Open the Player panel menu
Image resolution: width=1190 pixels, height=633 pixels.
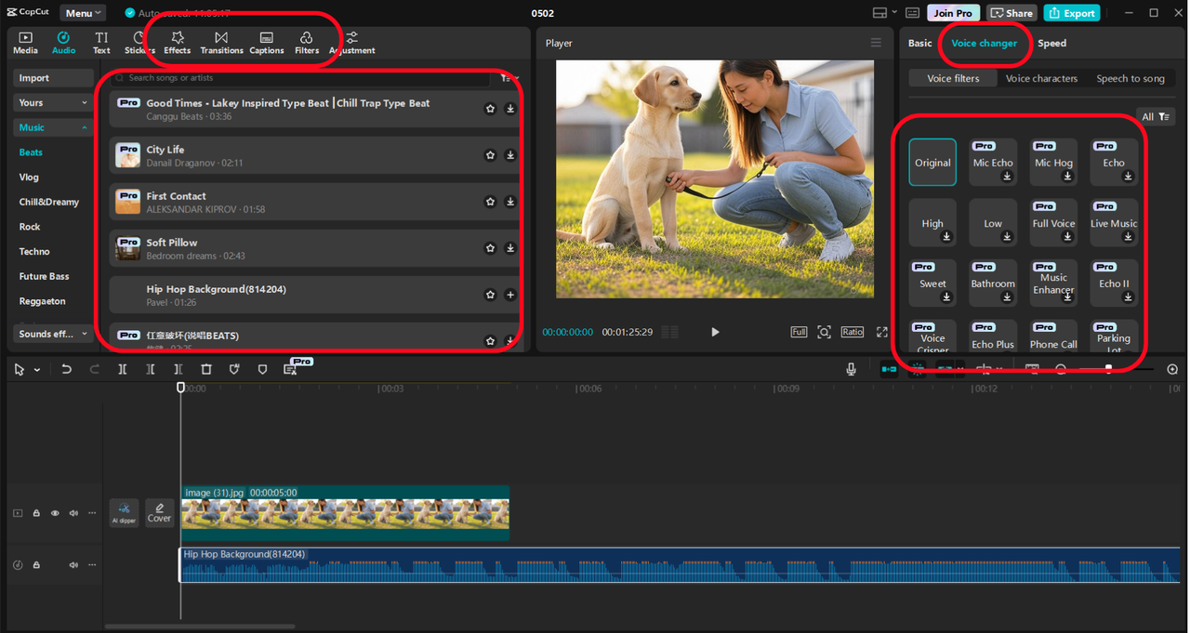tap(875, 43)
